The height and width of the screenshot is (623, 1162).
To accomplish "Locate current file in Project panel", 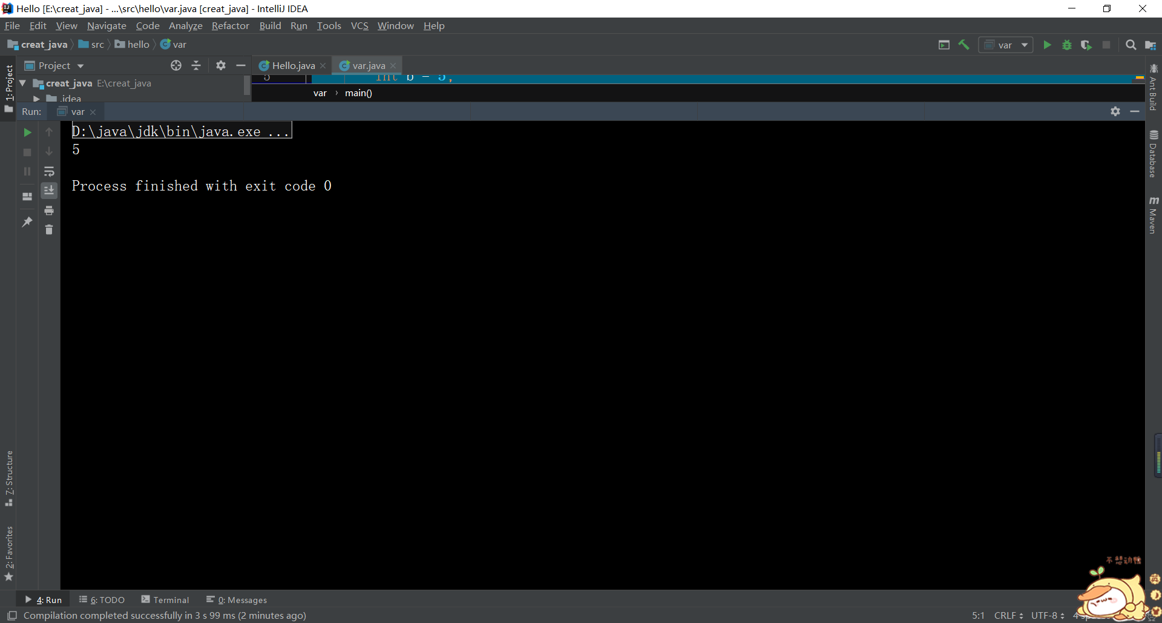I will point(176,65).
